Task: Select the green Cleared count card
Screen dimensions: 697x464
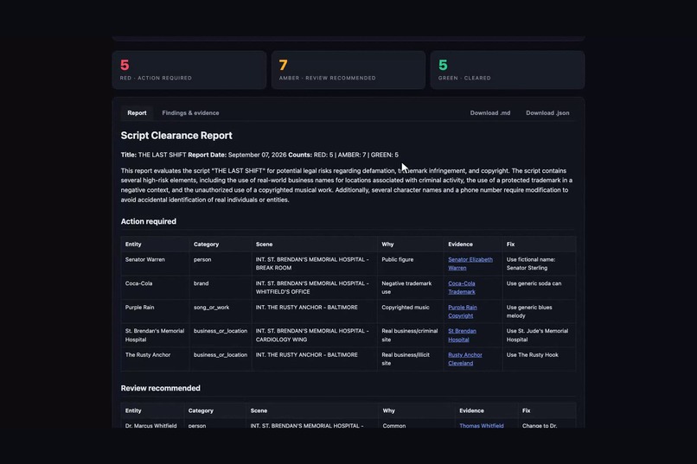Action: tap(508, 70)
